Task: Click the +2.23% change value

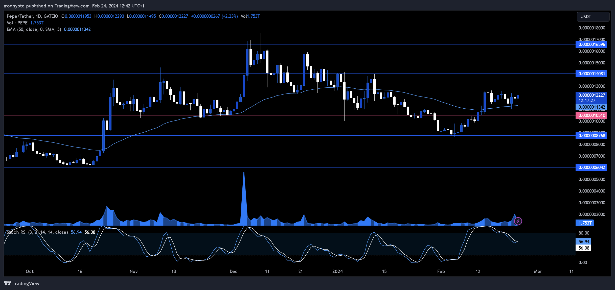Action: point(230,16)
